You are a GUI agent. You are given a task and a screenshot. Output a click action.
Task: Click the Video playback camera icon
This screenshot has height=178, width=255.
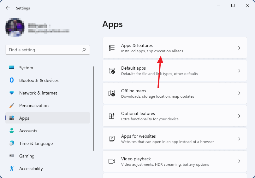click(x=112, y=161)
